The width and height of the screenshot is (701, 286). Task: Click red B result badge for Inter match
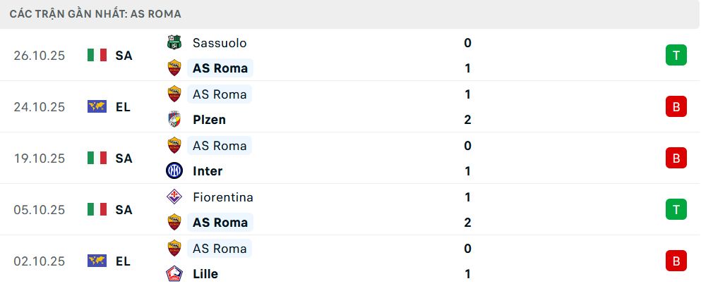pyautogui.click(x=676, y=158)
